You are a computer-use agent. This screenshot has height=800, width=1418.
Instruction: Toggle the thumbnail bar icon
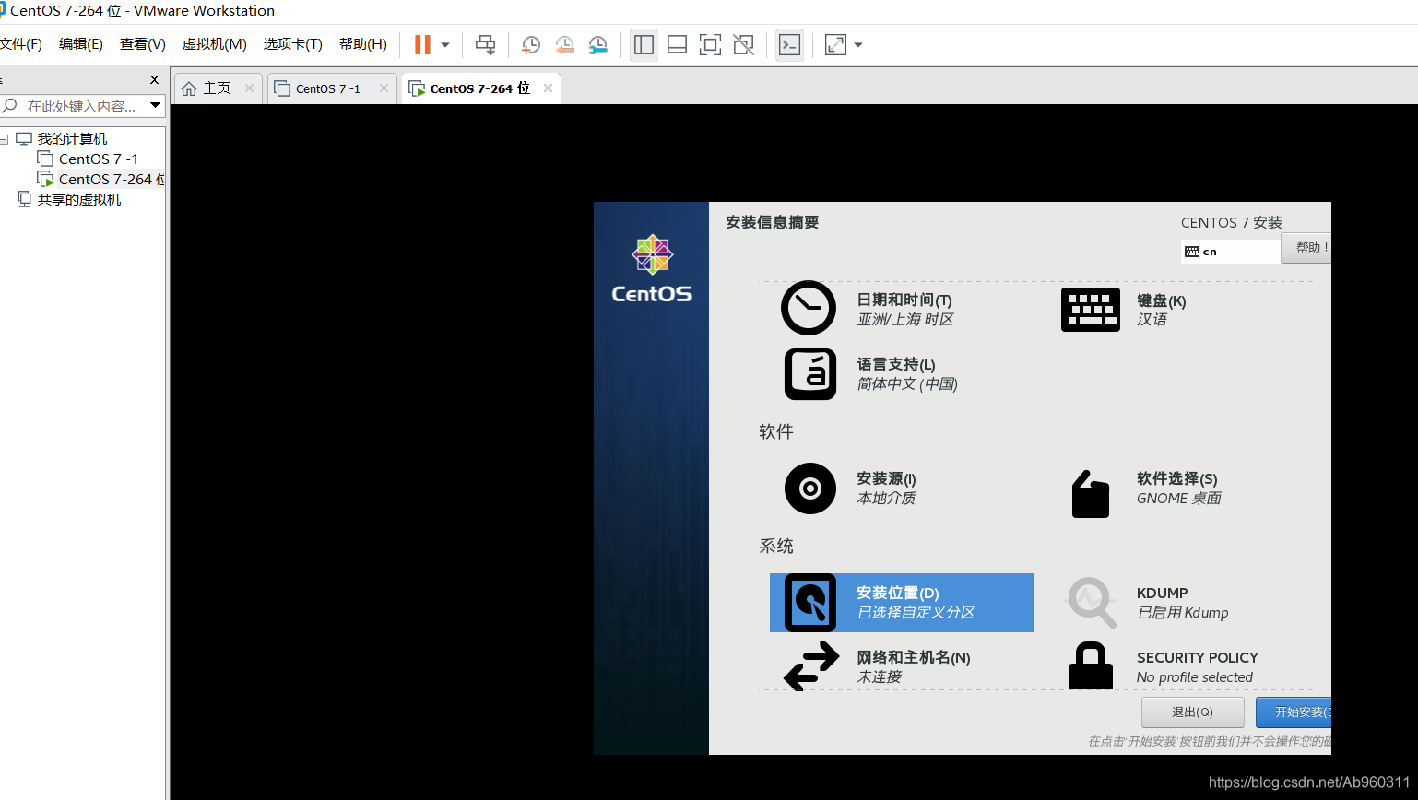point(677,44)
